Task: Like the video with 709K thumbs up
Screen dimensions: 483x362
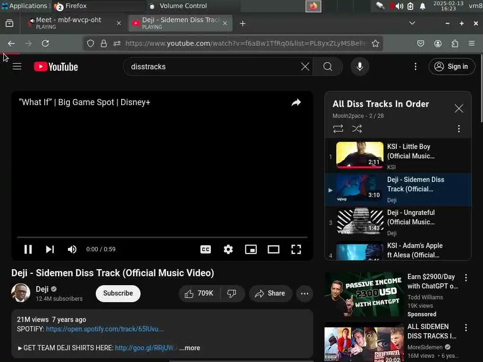Action: [200, 293]
